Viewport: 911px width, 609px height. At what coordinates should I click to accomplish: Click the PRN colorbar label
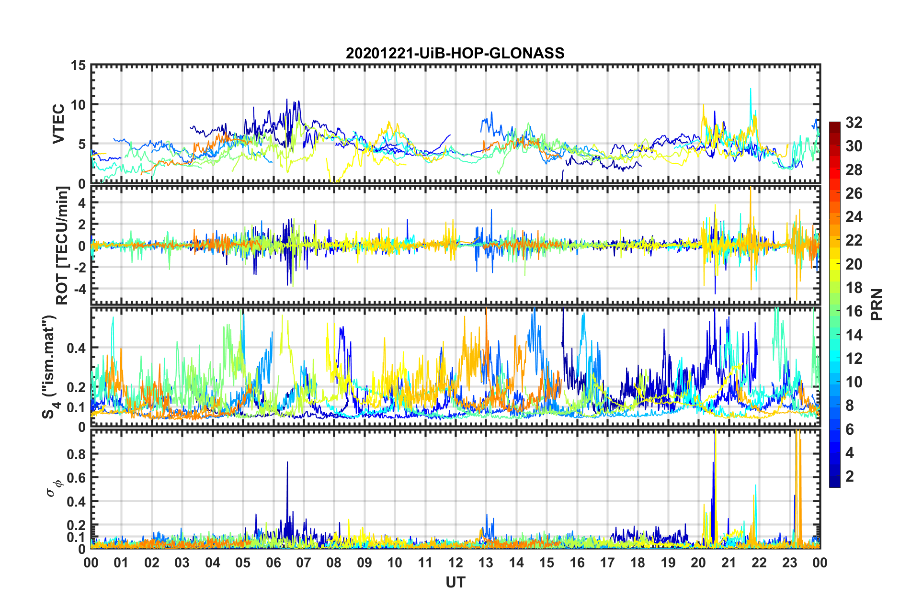coord(877,304)
